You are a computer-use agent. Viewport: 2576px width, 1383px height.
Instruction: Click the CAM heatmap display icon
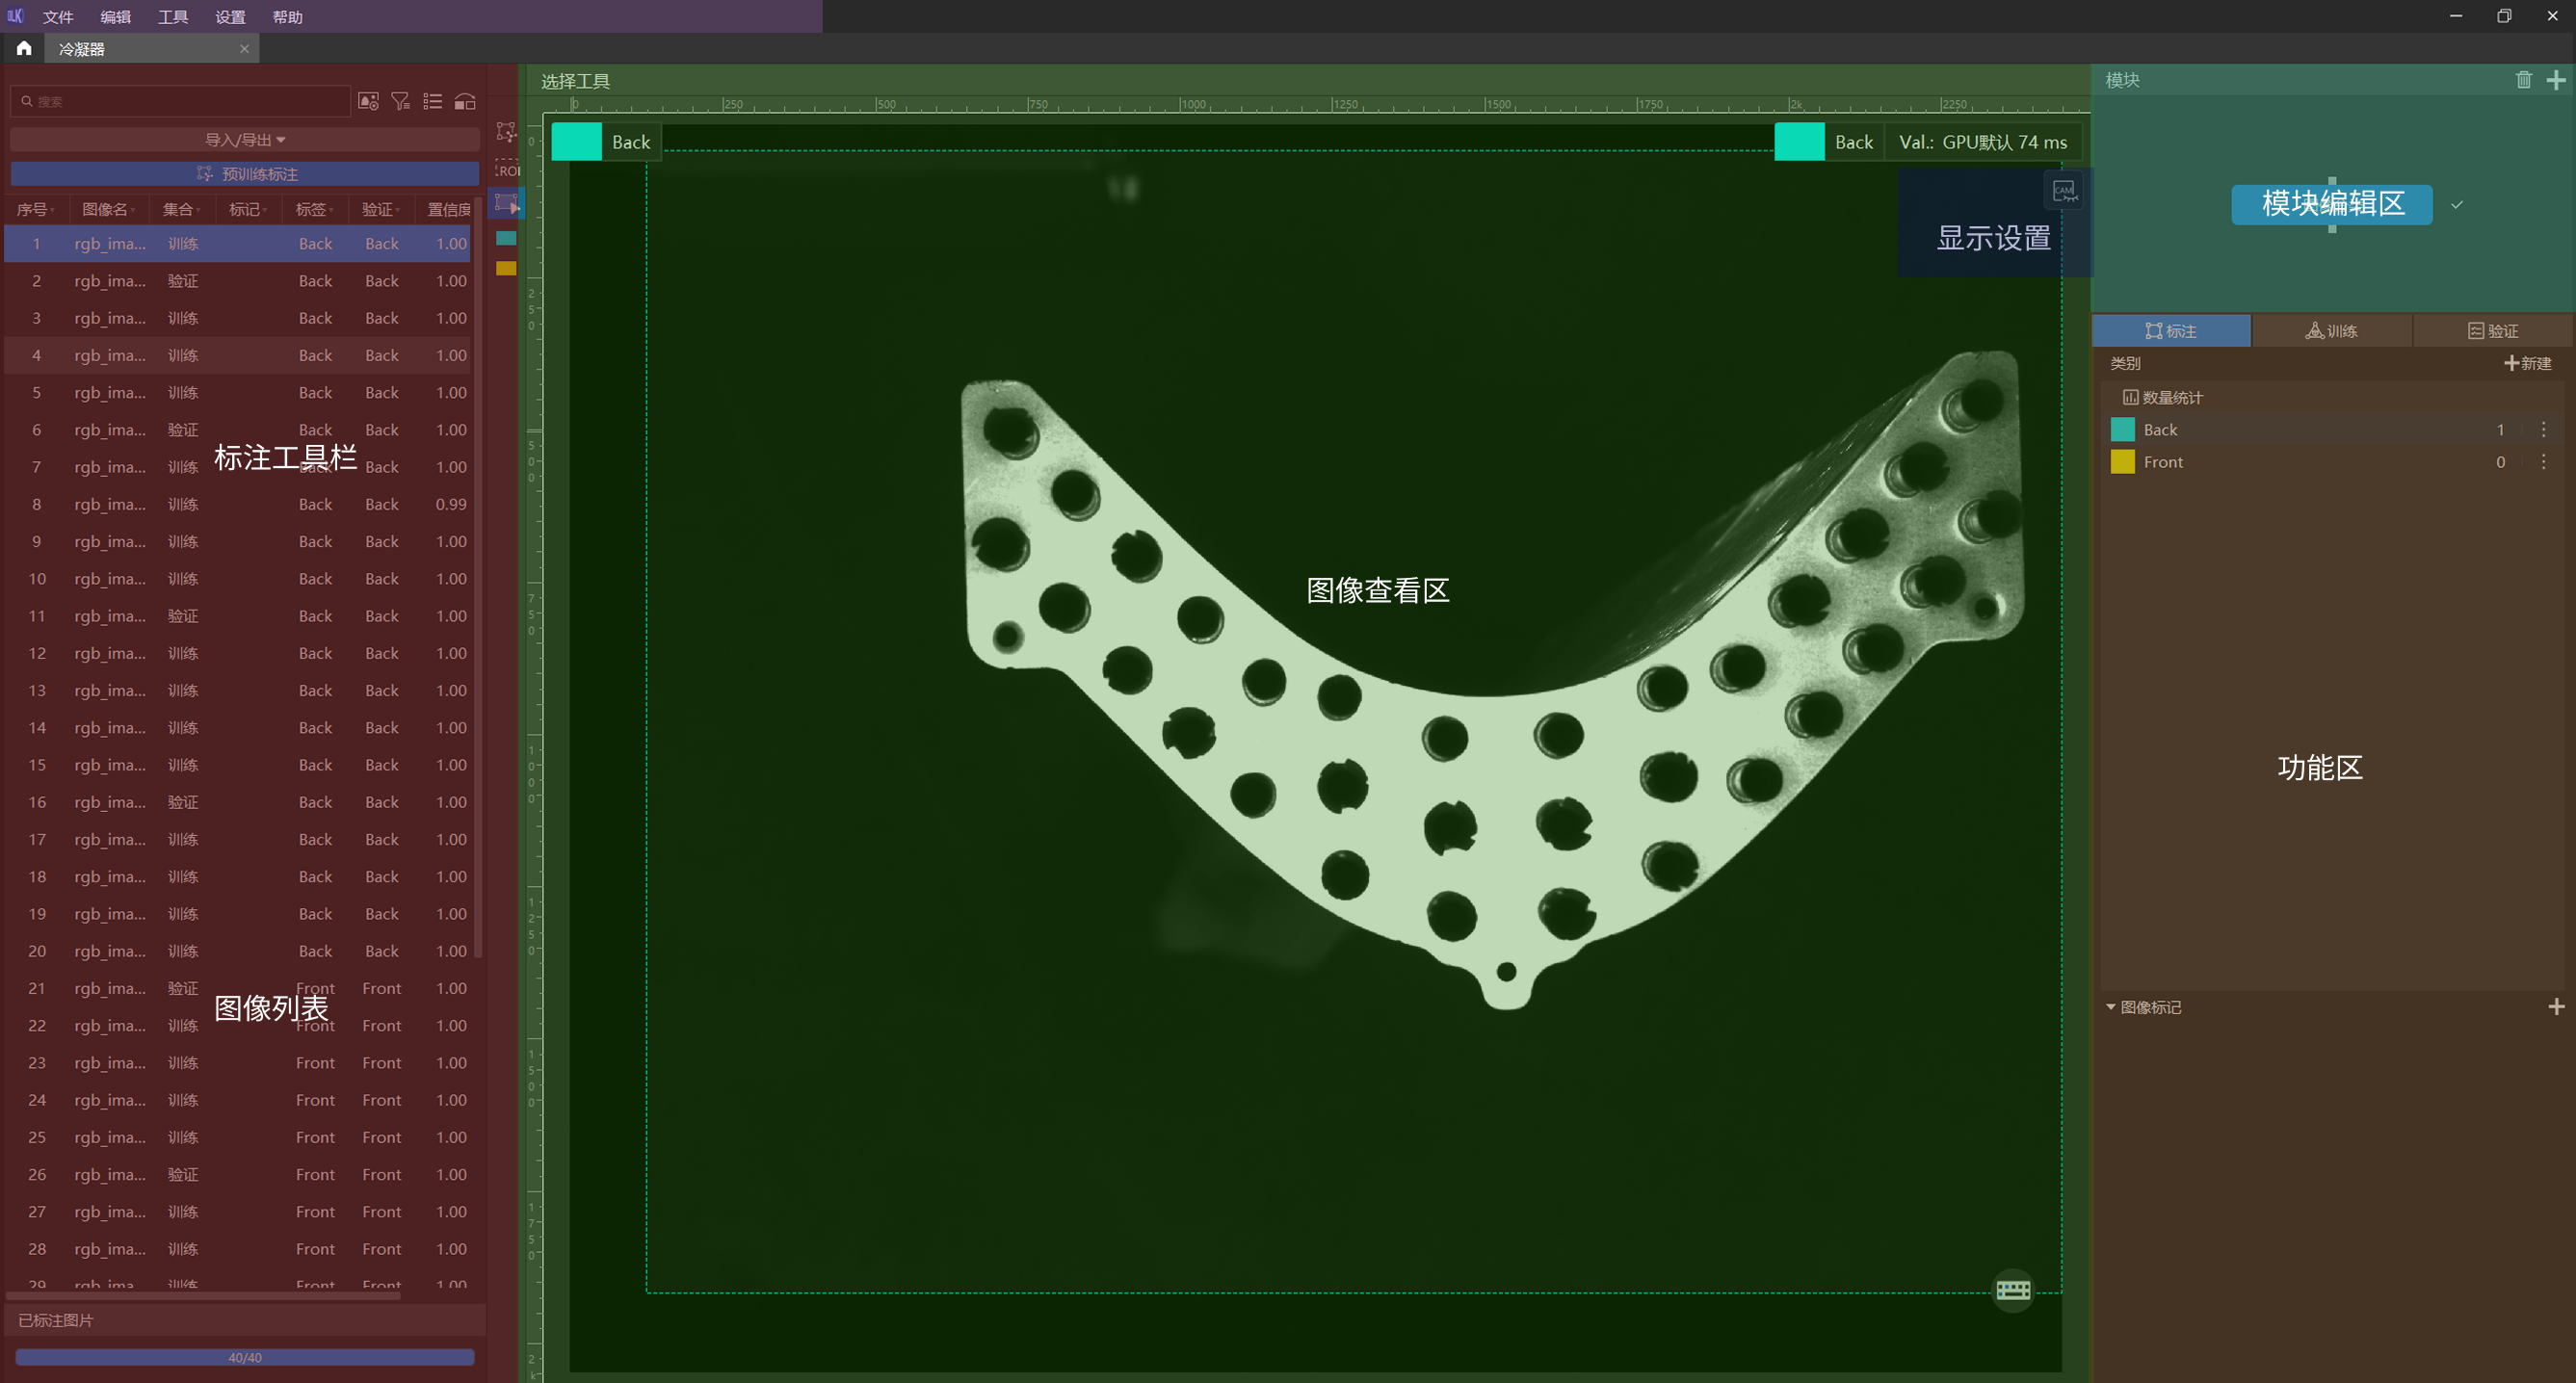tap(2064, 190)
